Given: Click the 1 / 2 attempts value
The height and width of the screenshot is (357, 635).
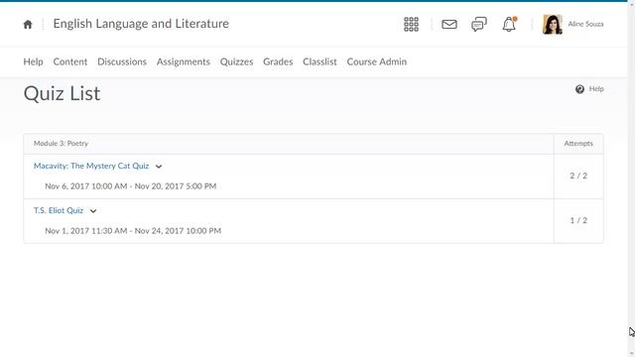Looking at the screenshot, I should [x=578, y=220].
